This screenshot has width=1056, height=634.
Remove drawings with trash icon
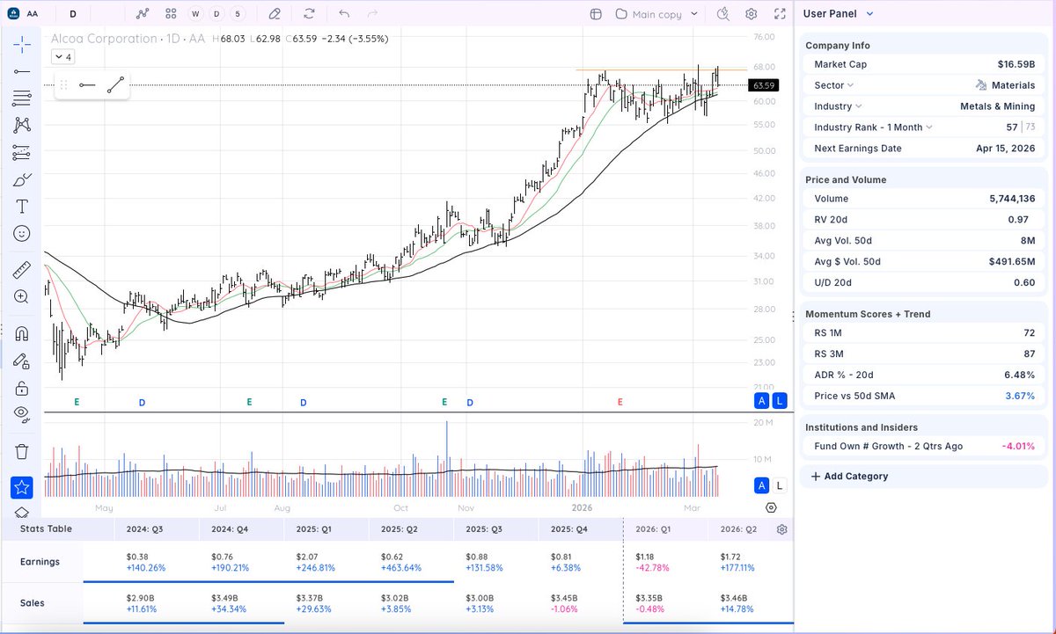[x=22, y=452]
